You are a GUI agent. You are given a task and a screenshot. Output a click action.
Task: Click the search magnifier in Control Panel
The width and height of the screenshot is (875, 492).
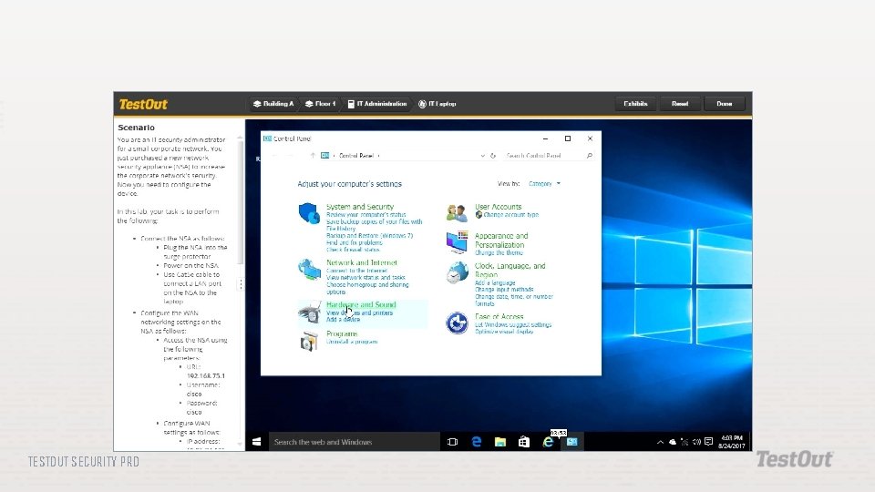(590, 156)
